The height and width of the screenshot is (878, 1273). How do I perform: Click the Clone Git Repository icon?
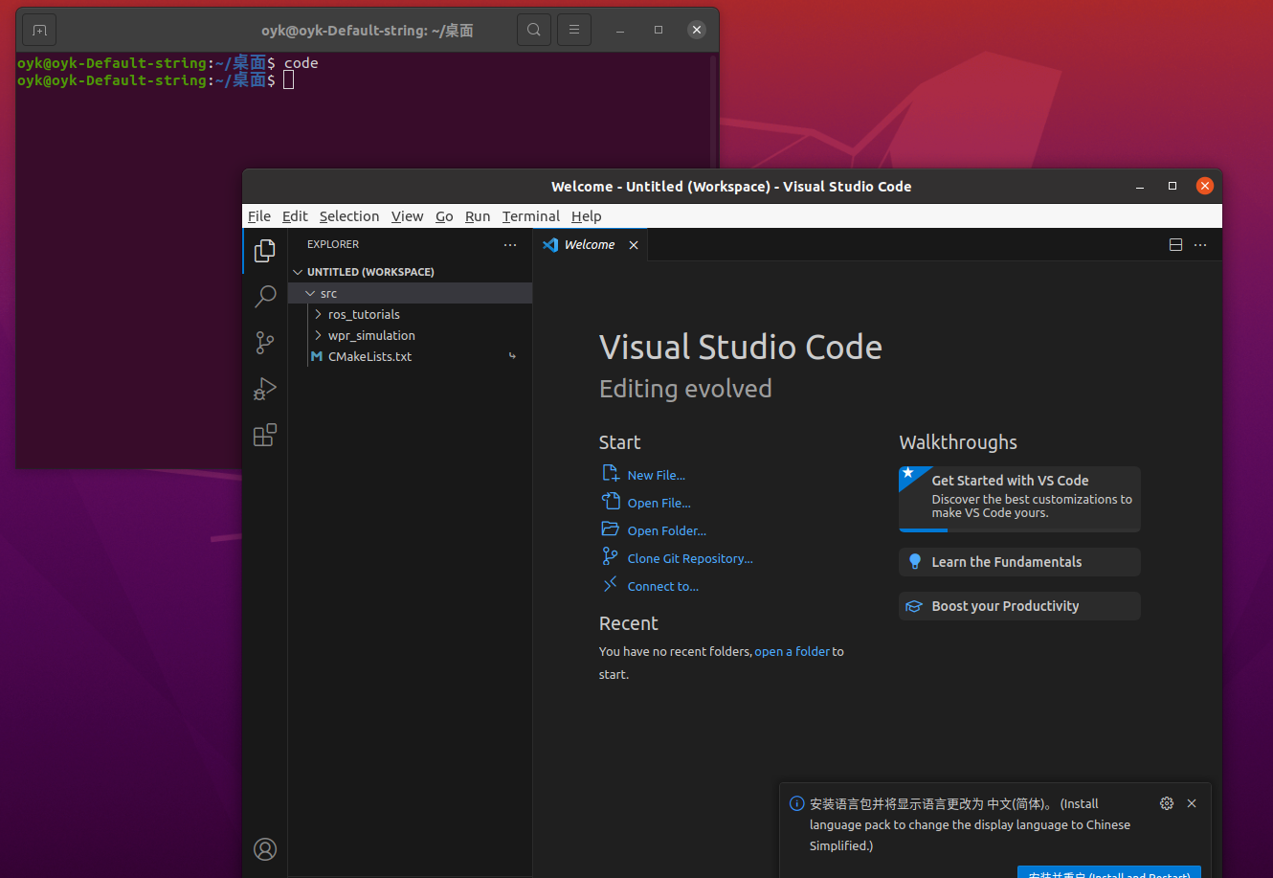pos(610,557)
